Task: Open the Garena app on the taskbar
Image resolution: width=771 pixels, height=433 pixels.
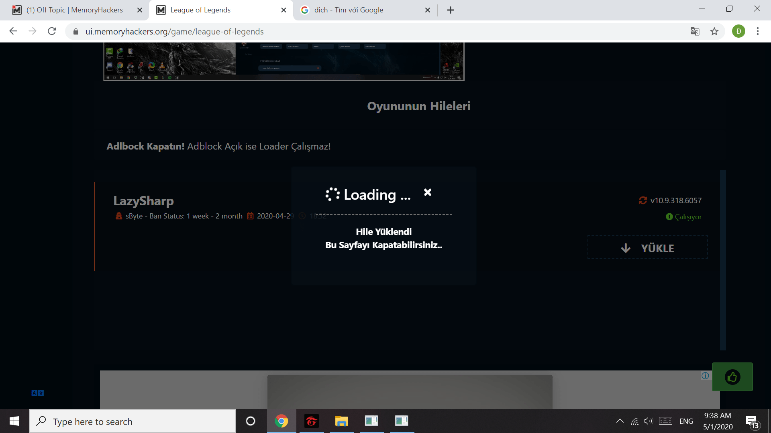Action: tap(312, 421)
